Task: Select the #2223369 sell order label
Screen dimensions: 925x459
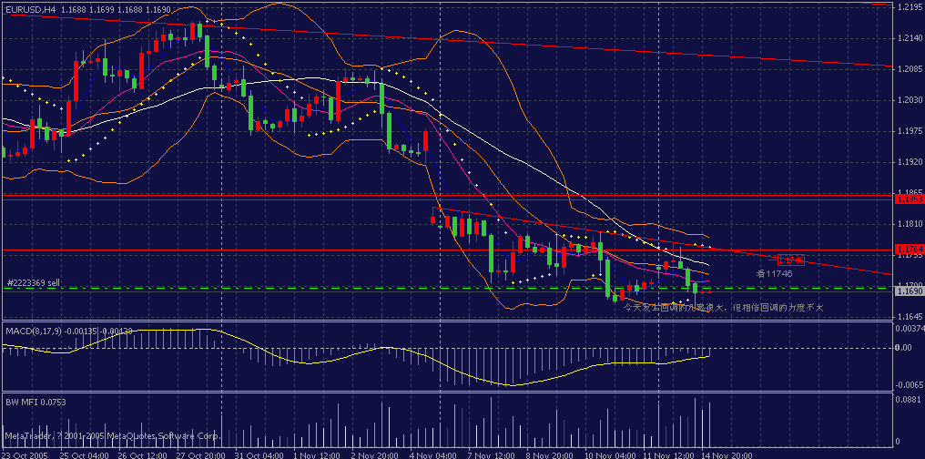Action: [34, 283]
